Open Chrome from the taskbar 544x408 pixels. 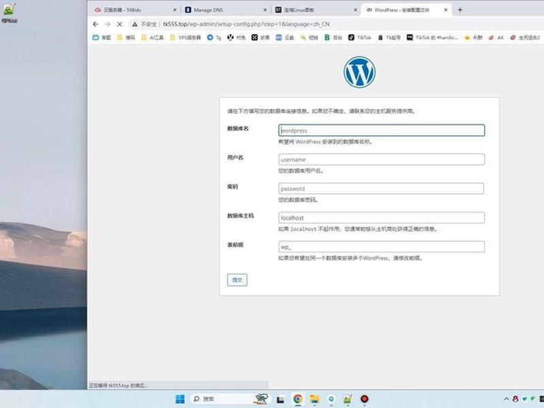click(298, 399)
